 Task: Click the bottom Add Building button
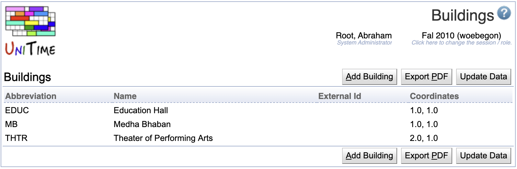(369, 156)
